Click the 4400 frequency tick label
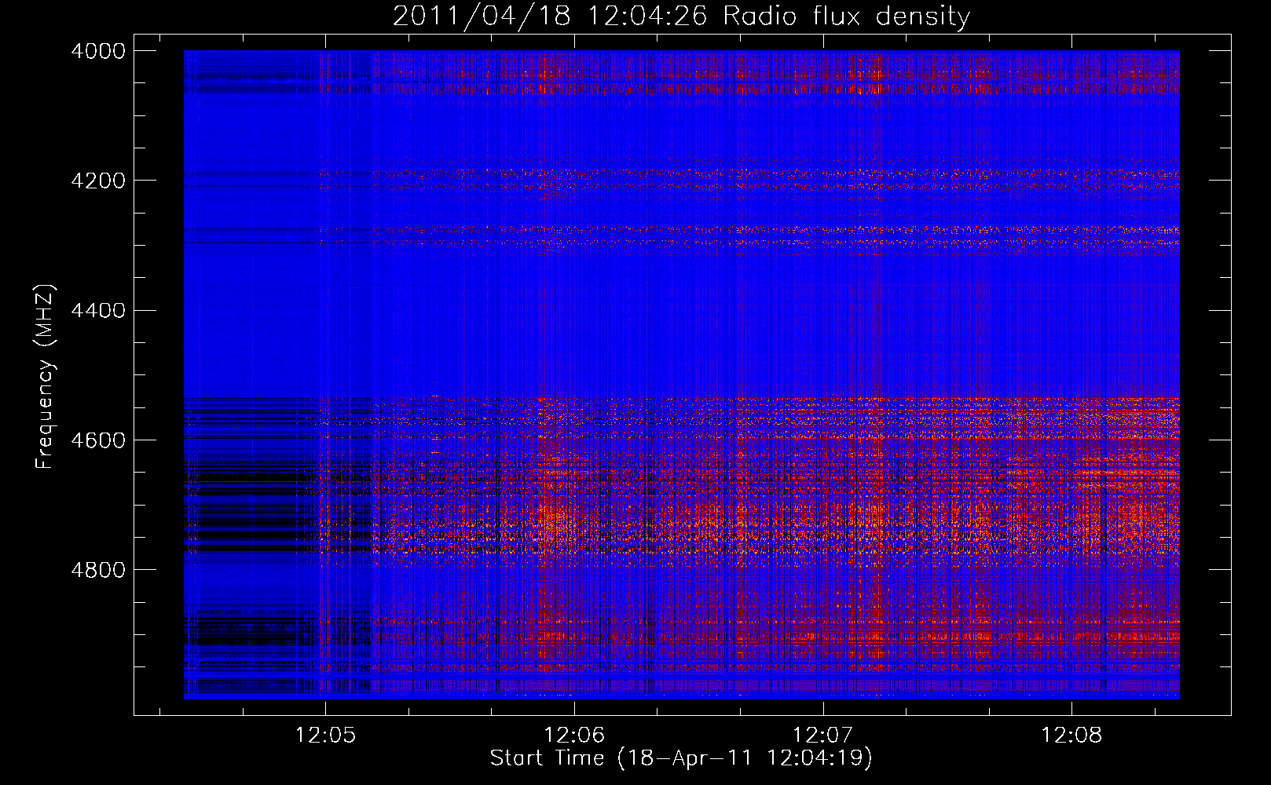This screenshot has width=1271, height=785. [x=98, y=311]
